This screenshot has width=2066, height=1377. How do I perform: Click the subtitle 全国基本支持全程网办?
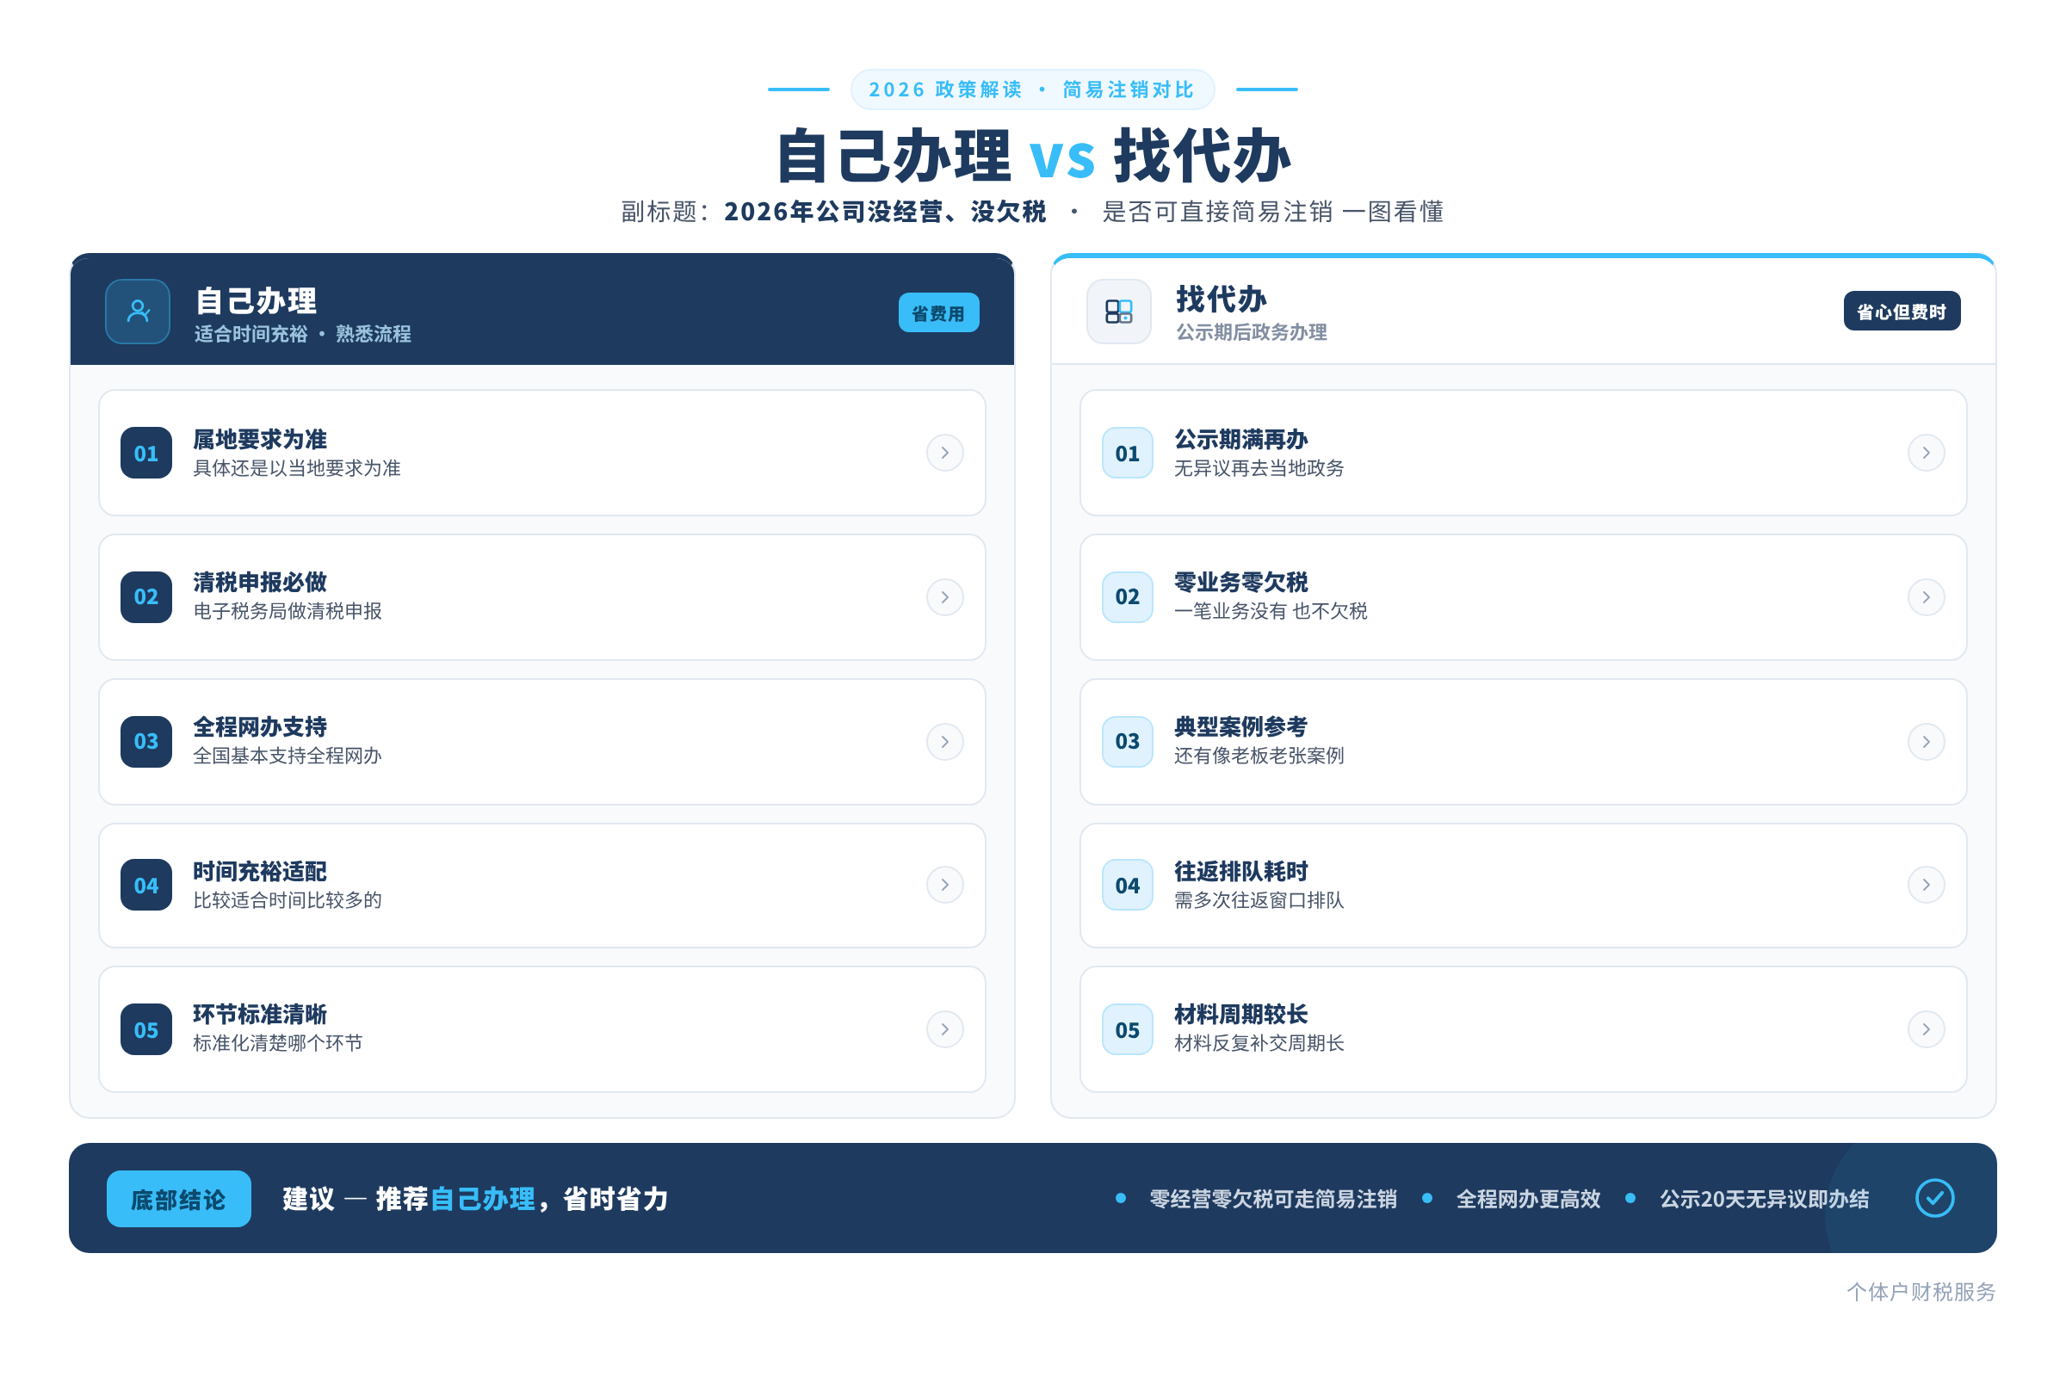(x=288, y=756)
